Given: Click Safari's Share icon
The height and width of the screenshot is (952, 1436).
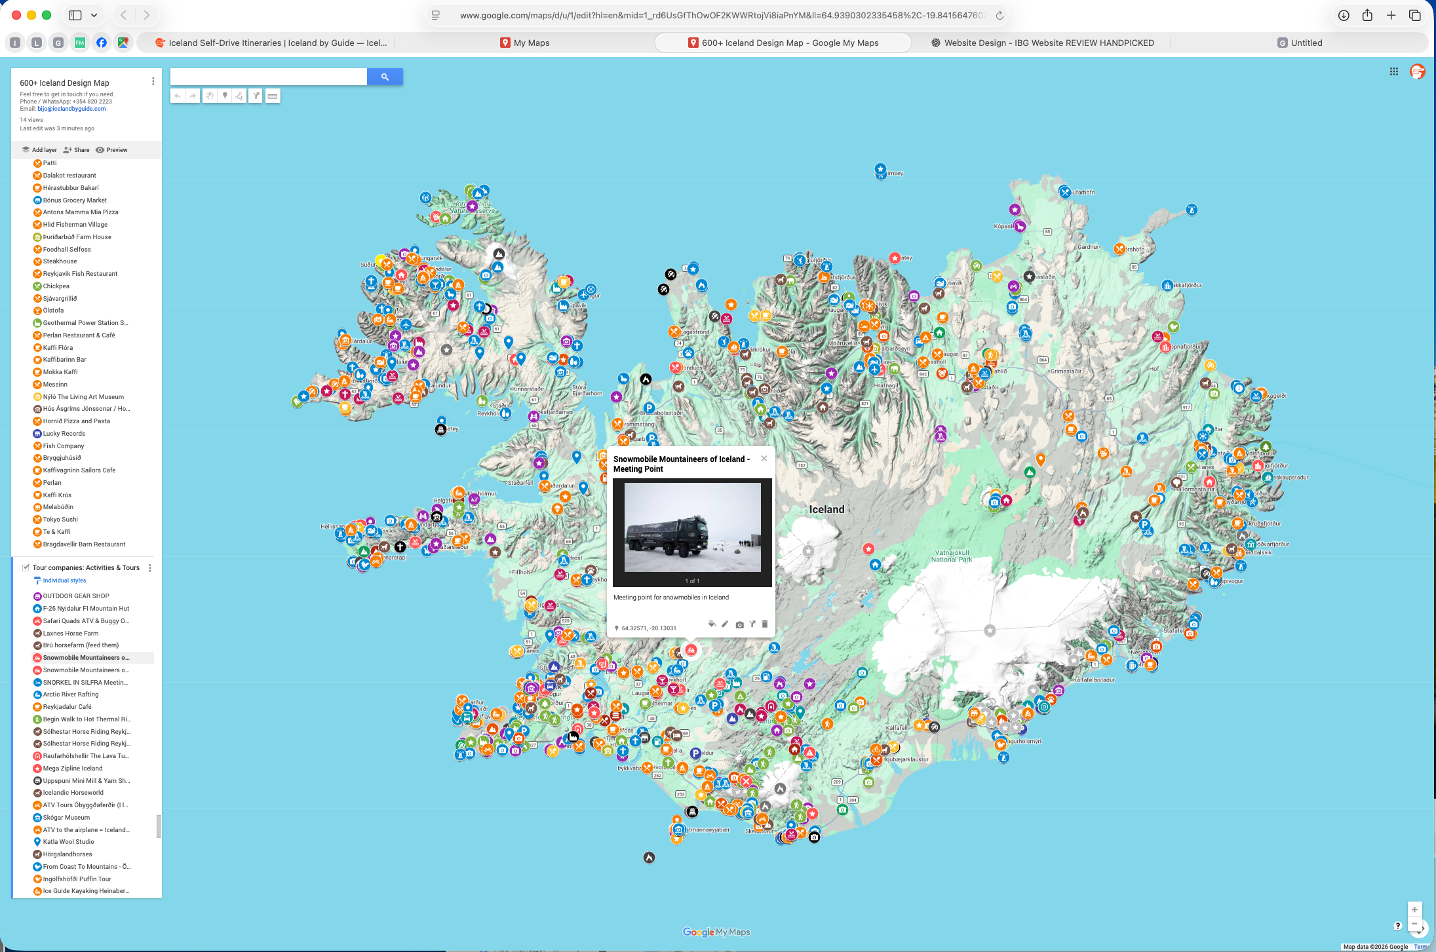Looking at the screenshot, I should click(1367, 15).
